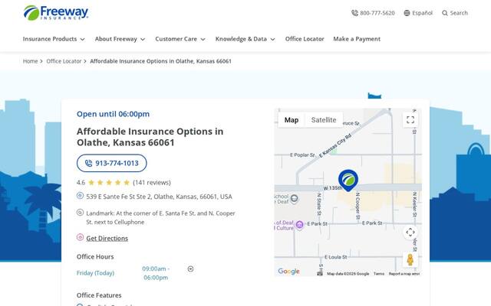Click the 913-774-1013 call button
This screenshot has width=491, height=306.
pos(111,163)
